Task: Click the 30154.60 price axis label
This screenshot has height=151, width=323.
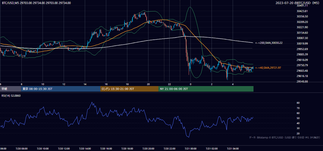Action: tap(302, 33)
